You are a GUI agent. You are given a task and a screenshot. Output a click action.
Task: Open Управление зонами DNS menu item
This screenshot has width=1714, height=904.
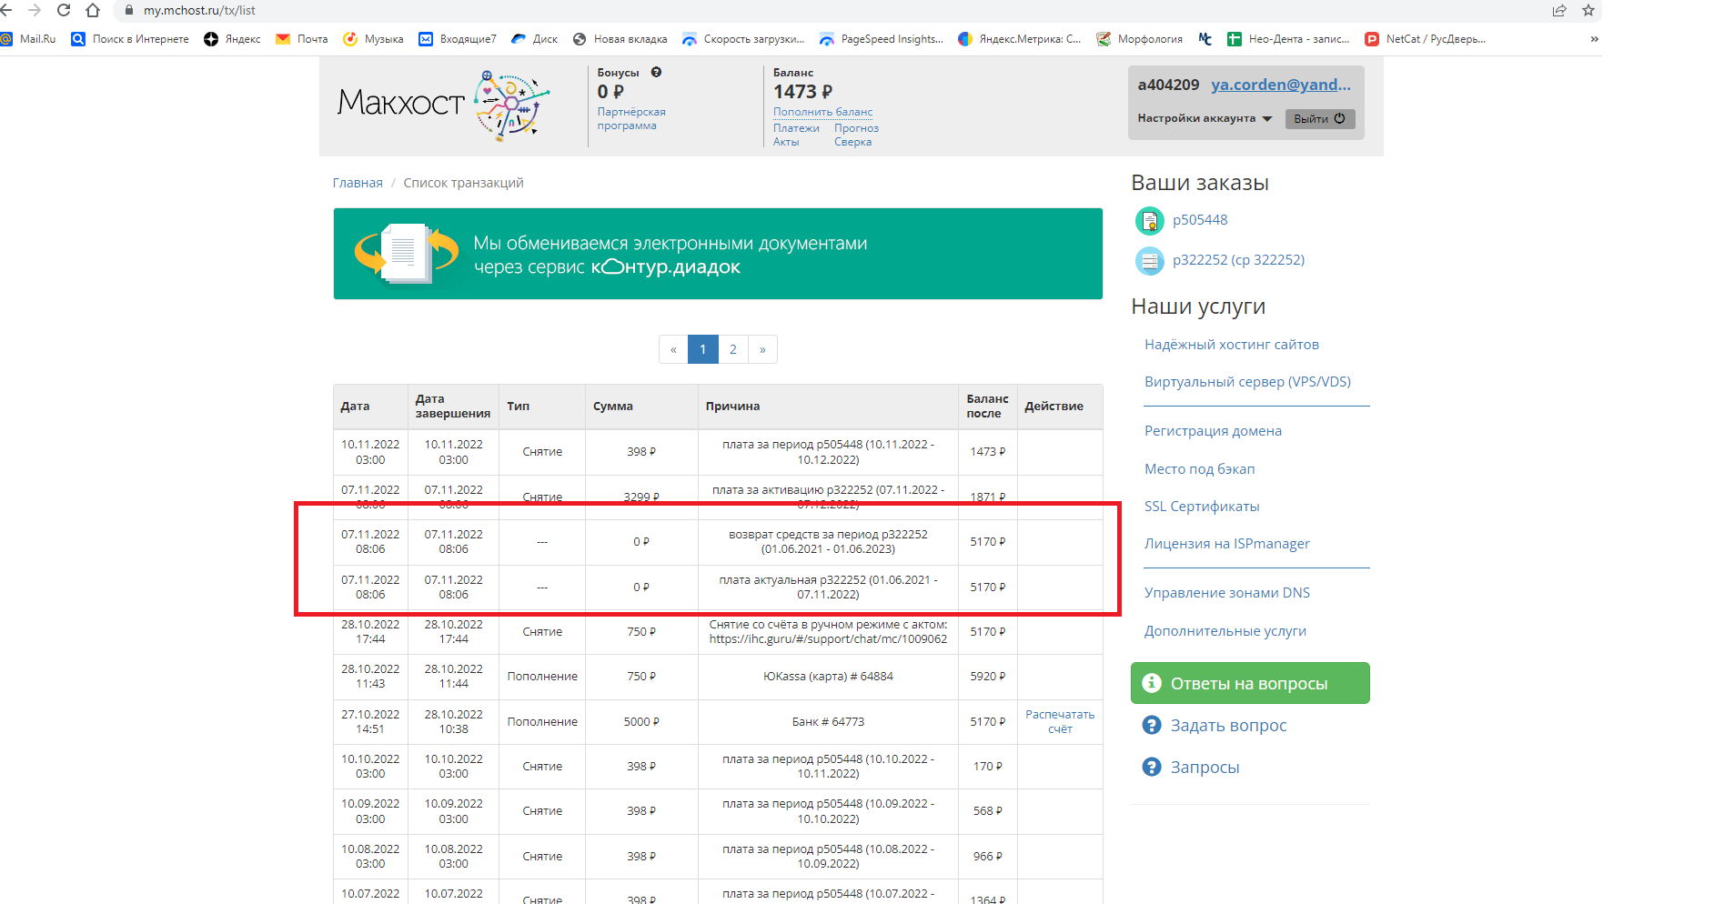coord(1227,593)
